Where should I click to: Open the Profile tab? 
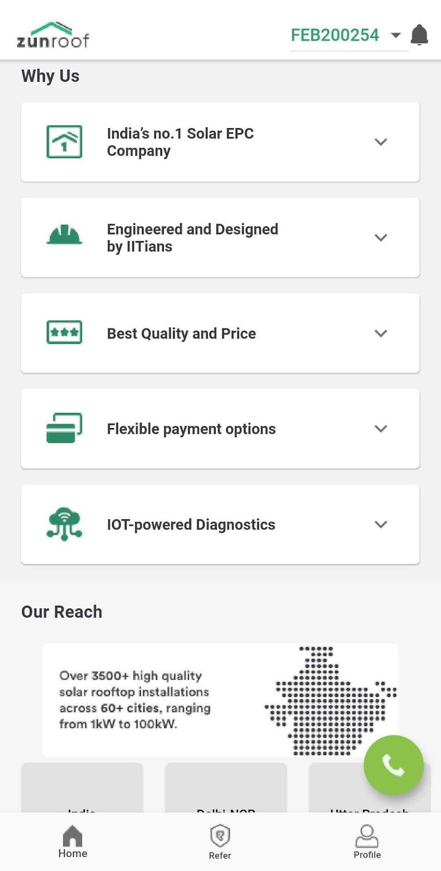[367, 842]
